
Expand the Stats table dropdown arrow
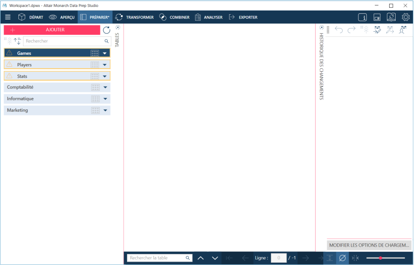pos(105,76)
